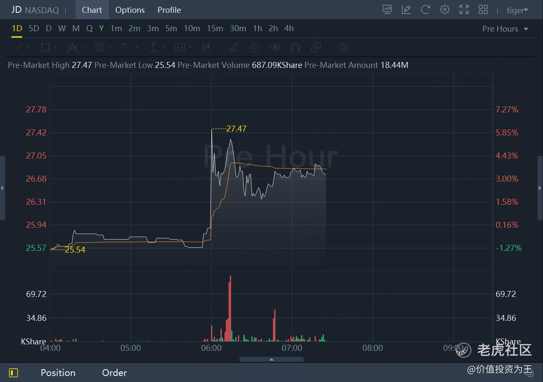
Task: Collapse left side panel handle
Action: [x=2, y=188]
